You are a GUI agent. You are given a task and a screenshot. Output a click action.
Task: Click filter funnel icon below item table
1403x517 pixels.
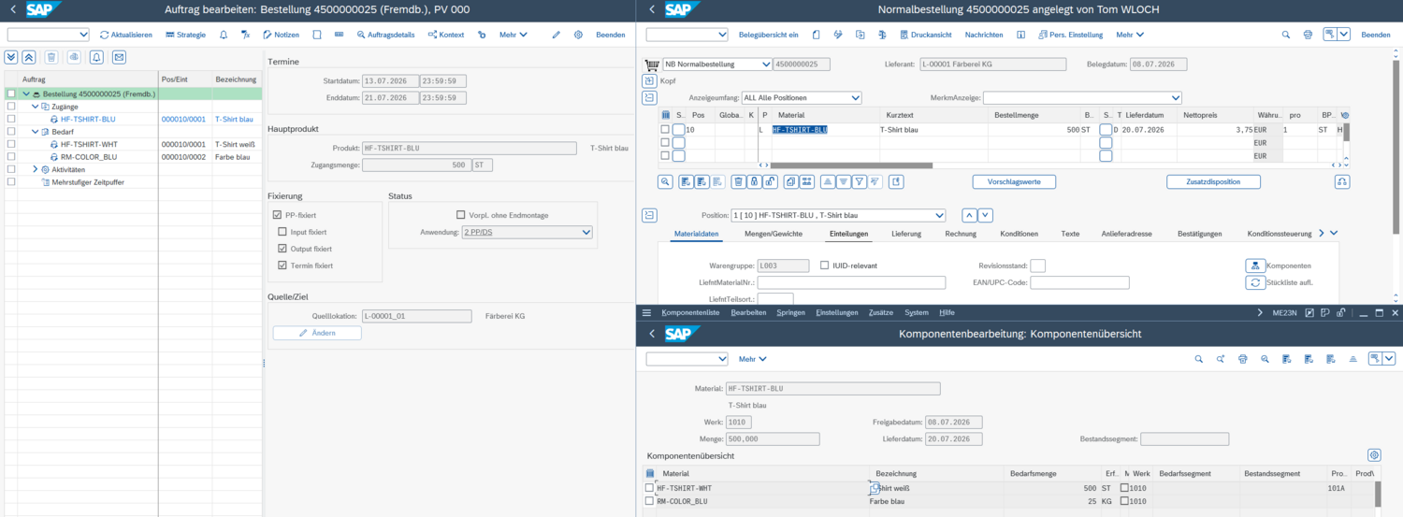tap(860, 181)
